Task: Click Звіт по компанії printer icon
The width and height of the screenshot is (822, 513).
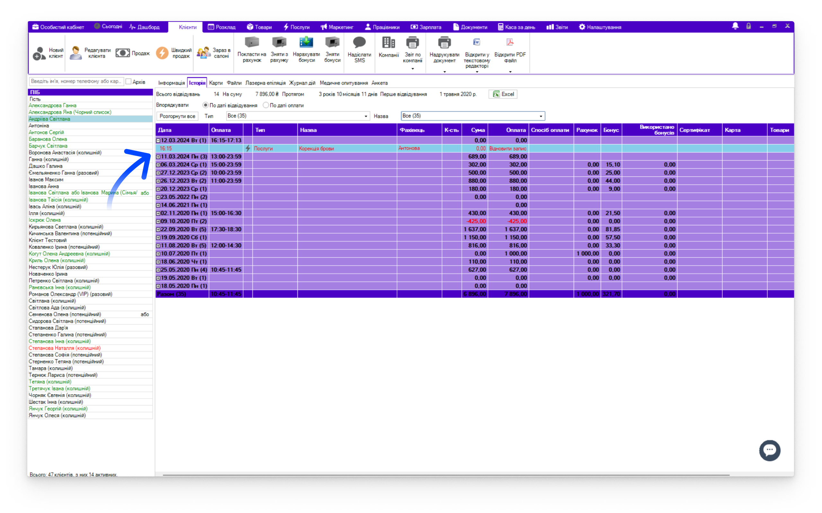Action: click(x=412, y=42)
